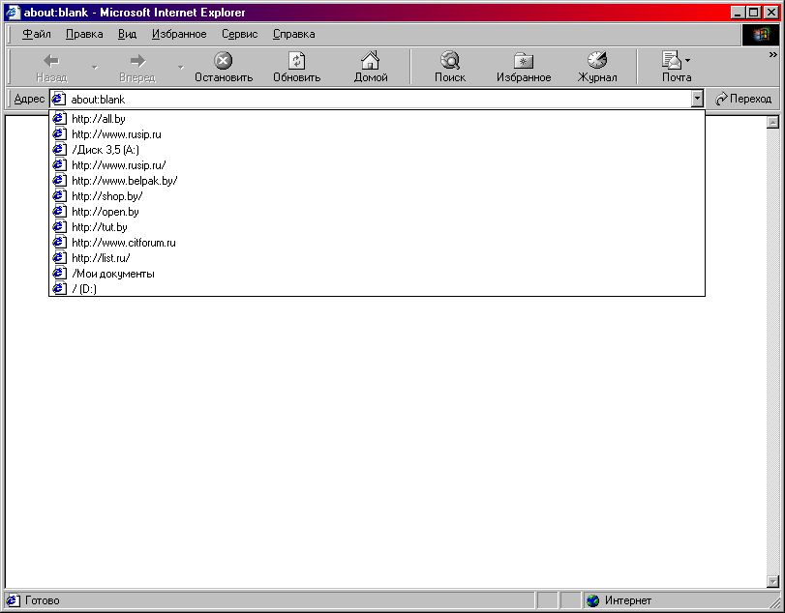The image size is (785, 613).
Task: Select http://open.by entry
Action: click(377, 212)
